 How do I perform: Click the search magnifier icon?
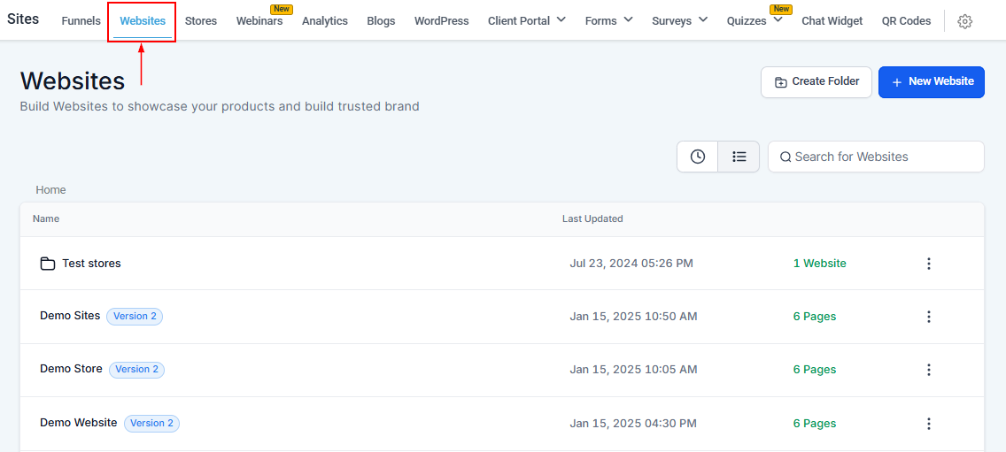point(785,157)
